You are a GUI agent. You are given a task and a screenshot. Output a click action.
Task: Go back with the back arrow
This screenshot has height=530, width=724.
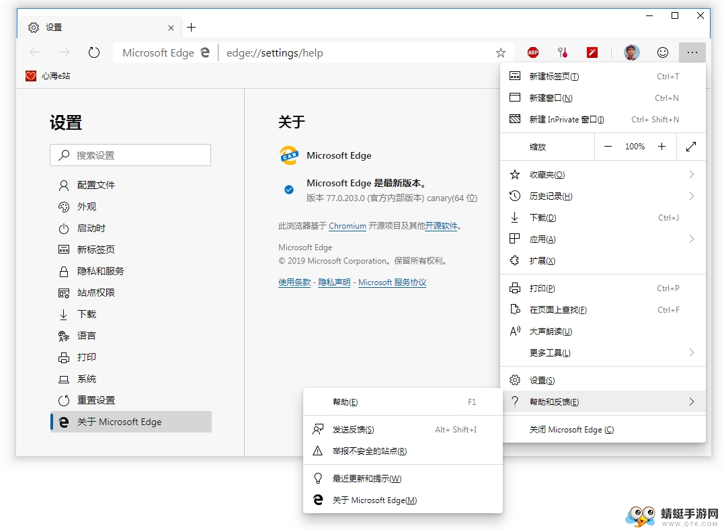tap(35, 52)
